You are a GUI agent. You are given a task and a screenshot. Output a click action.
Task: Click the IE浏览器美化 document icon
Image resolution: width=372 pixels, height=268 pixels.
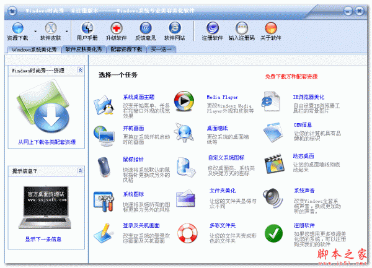(x=271, y=102)
